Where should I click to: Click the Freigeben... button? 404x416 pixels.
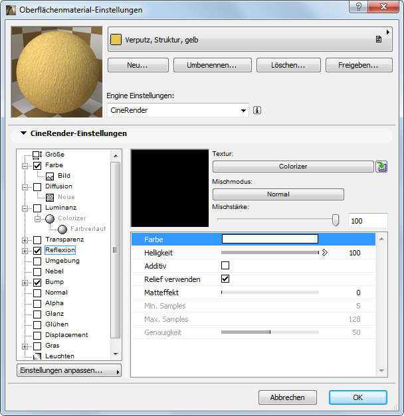click(359, 65)
